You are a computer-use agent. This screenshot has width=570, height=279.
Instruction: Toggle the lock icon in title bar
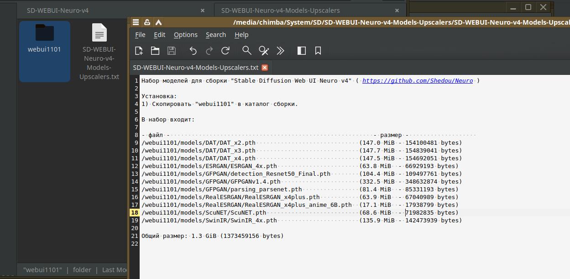click(147, 22)
